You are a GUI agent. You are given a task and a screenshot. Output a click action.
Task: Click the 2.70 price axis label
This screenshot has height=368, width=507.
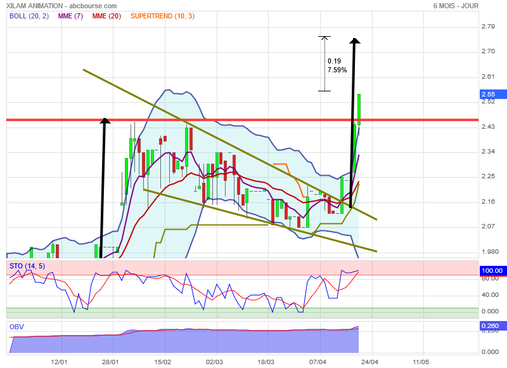[488, 51]
